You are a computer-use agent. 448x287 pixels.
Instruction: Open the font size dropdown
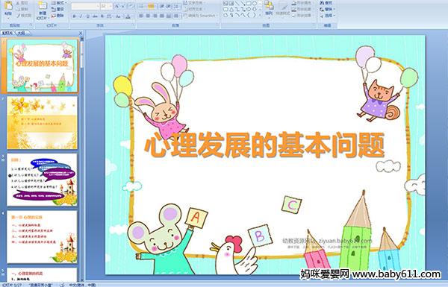(x=111, y=6)
